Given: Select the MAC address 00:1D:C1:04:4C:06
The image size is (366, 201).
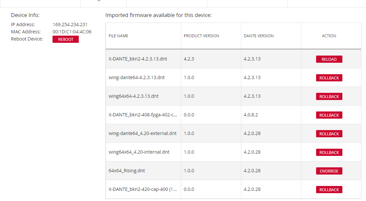Looking at the screenshot, I should [72, 32].
